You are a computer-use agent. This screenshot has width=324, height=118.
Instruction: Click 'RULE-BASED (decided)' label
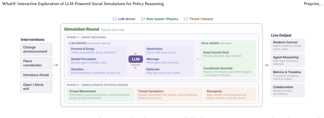click(216, 43)
